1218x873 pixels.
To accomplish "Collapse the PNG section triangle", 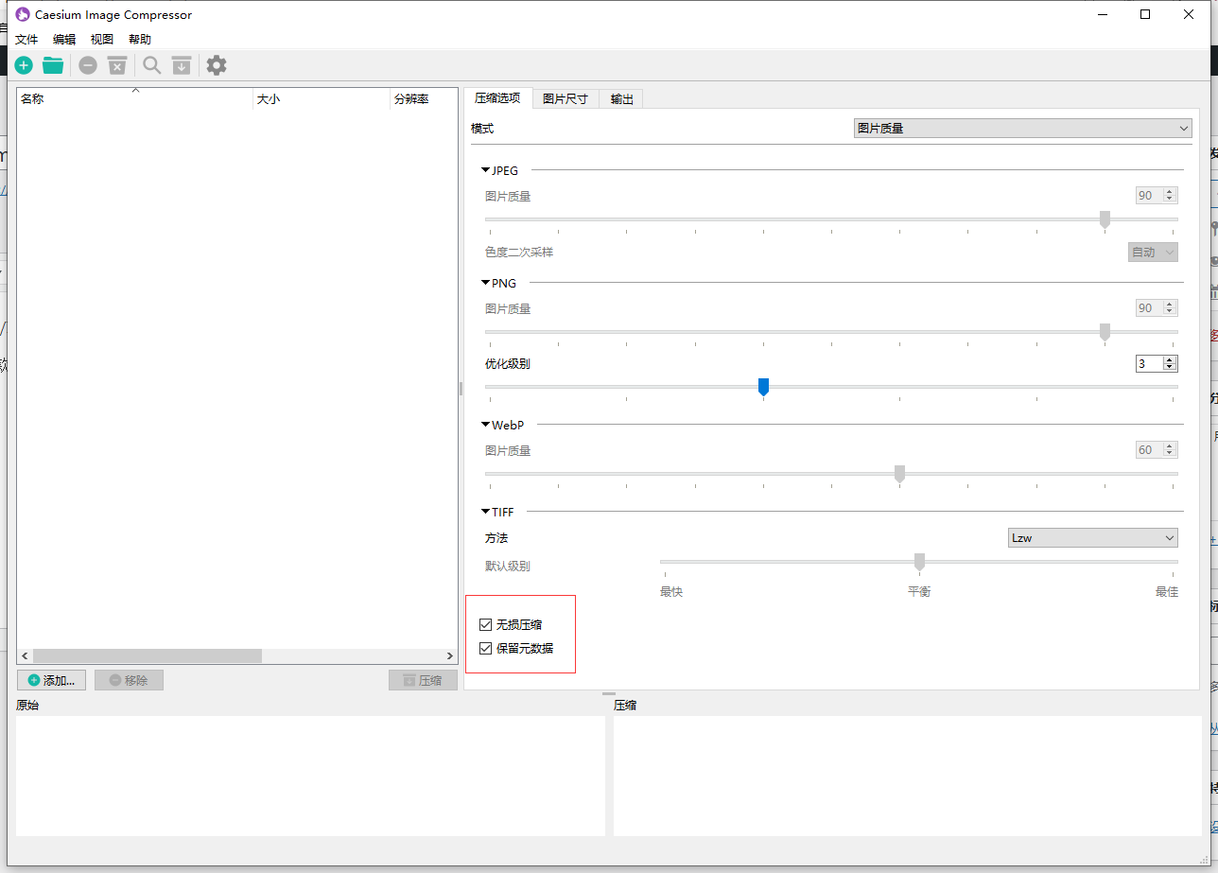I will (x=486, y=284).
